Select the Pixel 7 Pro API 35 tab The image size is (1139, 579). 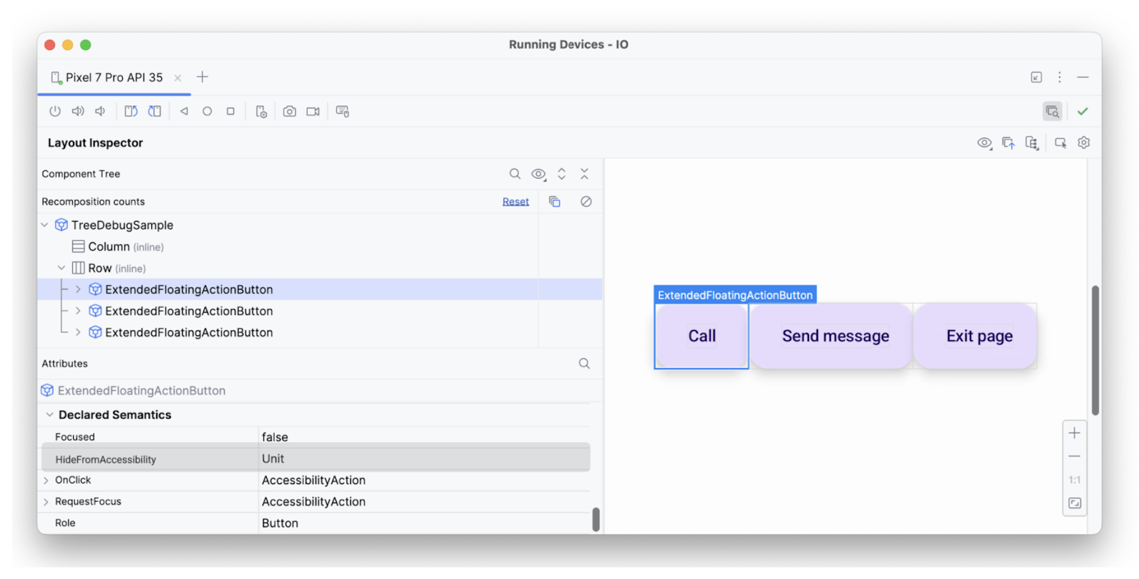[113, 77]
